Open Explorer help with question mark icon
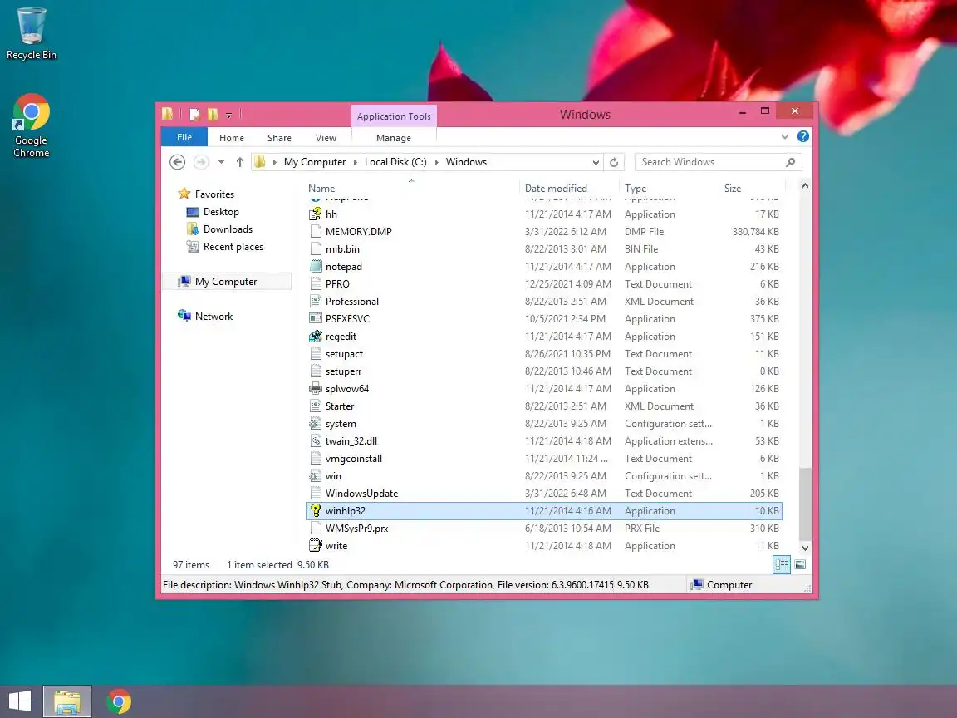This screenshot has height=718, width=957. click(803, 137)
